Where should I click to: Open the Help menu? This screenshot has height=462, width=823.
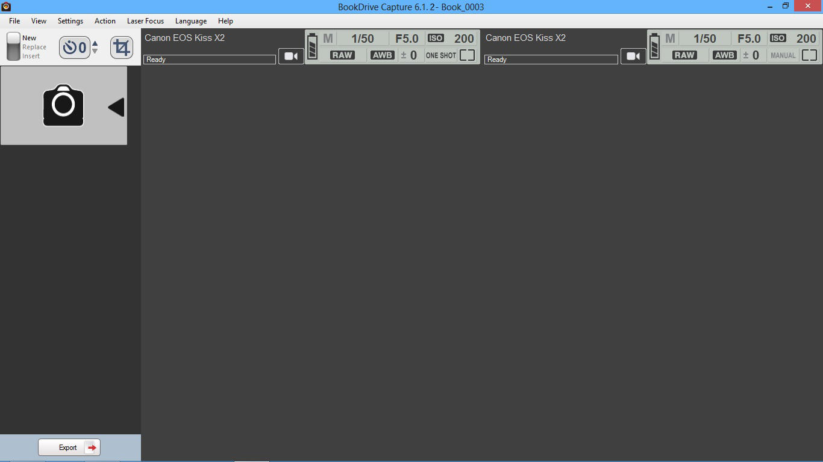coord(225,21)
